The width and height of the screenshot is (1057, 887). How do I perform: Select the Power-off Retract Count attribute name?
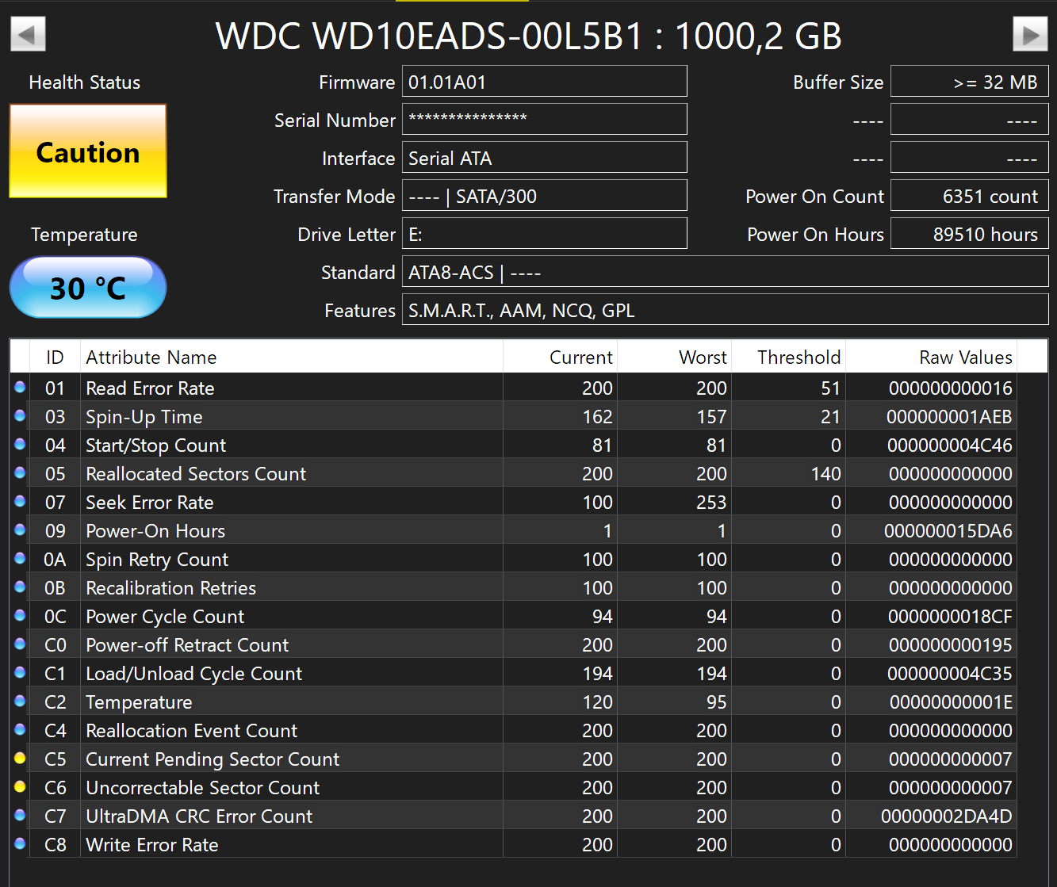tap(187, 645)
